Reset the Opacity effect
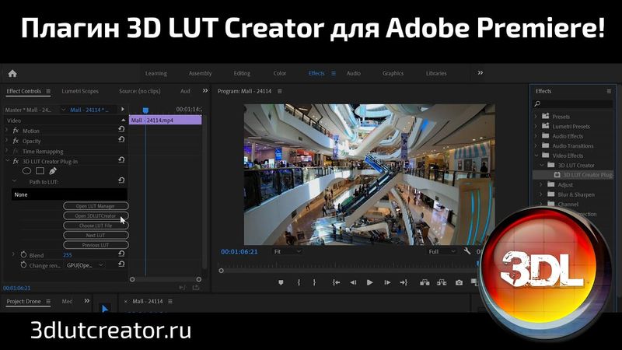 click(x=121, y=140)
